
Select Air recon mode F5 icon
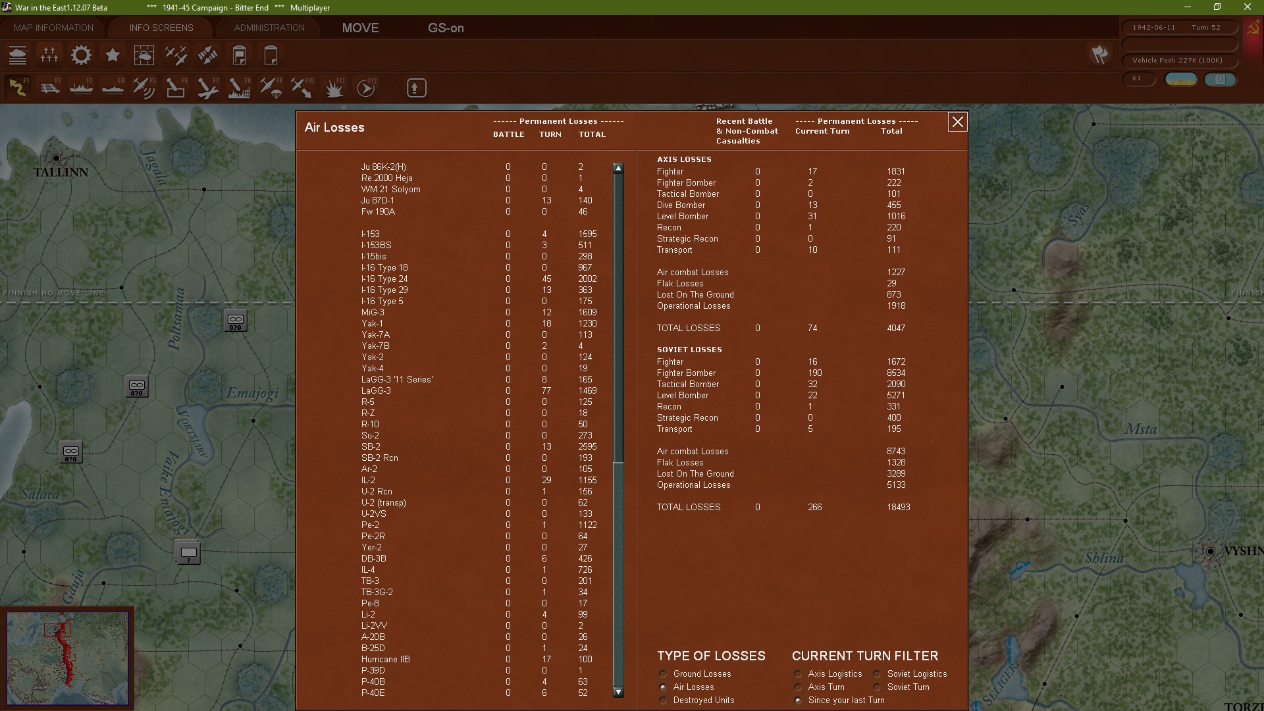[x=144, y=88]
